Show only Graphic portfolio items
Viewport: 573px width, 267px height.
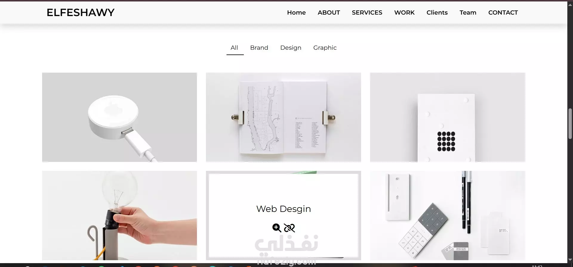tap(325, 48)
